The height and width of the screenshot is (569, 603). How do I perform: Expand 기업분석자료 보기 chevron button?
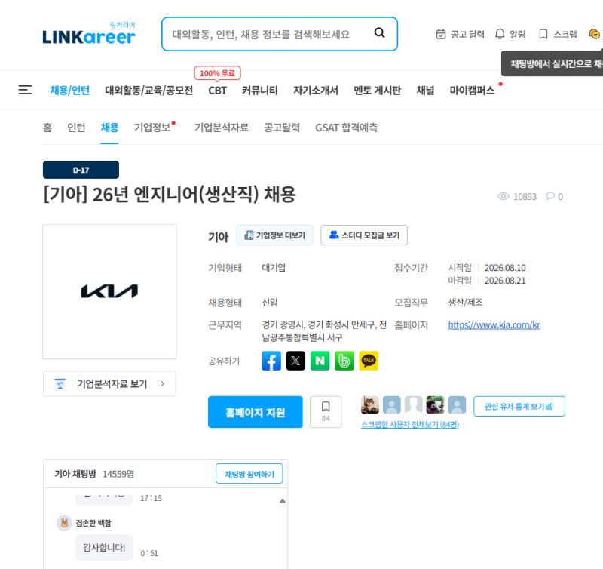tap(109, 384)
